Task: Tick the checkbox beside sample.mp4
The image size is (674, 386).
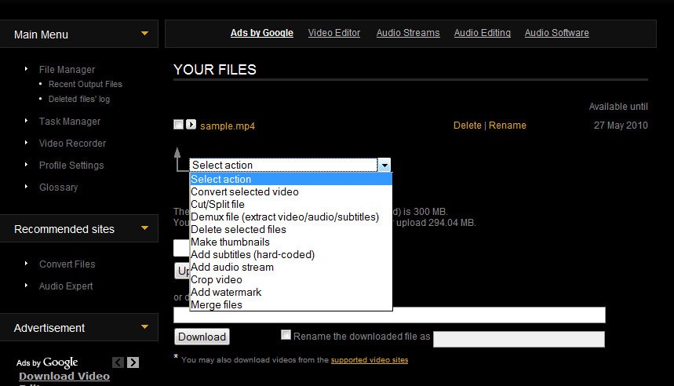Action: pos(179,125)
